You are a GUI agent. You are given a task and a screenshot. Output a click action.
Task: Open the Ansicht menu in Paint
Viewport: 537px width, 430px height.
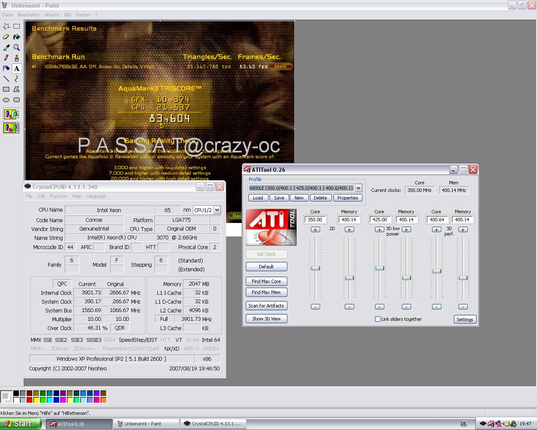52,15
